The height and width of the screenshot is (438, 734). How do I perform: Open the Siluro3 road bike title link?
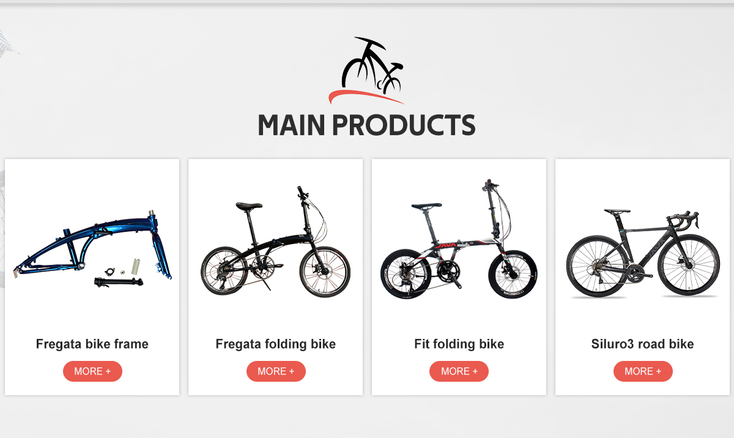(643, 344)
